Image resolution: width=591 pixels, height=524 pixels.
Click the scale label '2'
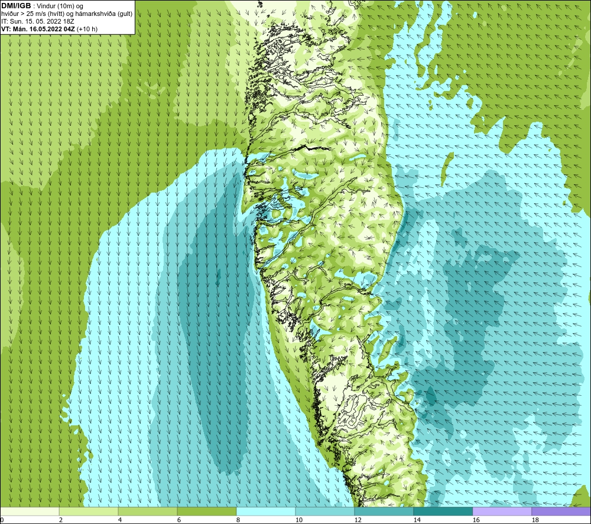pyautogui.click(x=61, y=520)
